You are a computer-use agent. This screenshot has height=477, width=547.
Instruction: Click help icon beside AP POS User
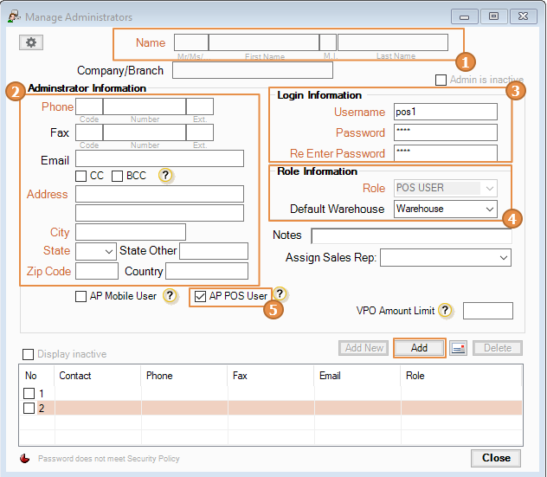coord(280,295)
